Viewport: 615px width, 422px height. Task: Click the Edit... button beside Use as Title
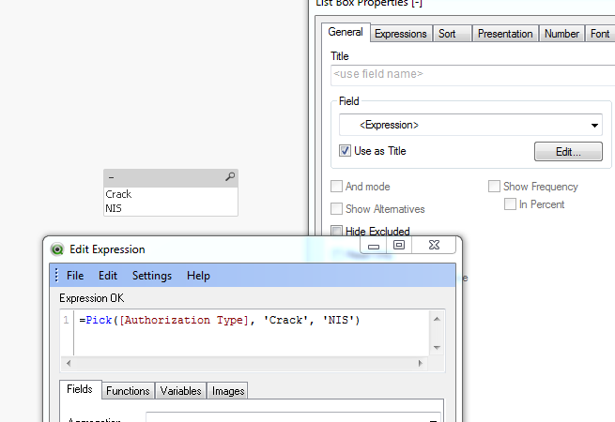tap(568, 152)
